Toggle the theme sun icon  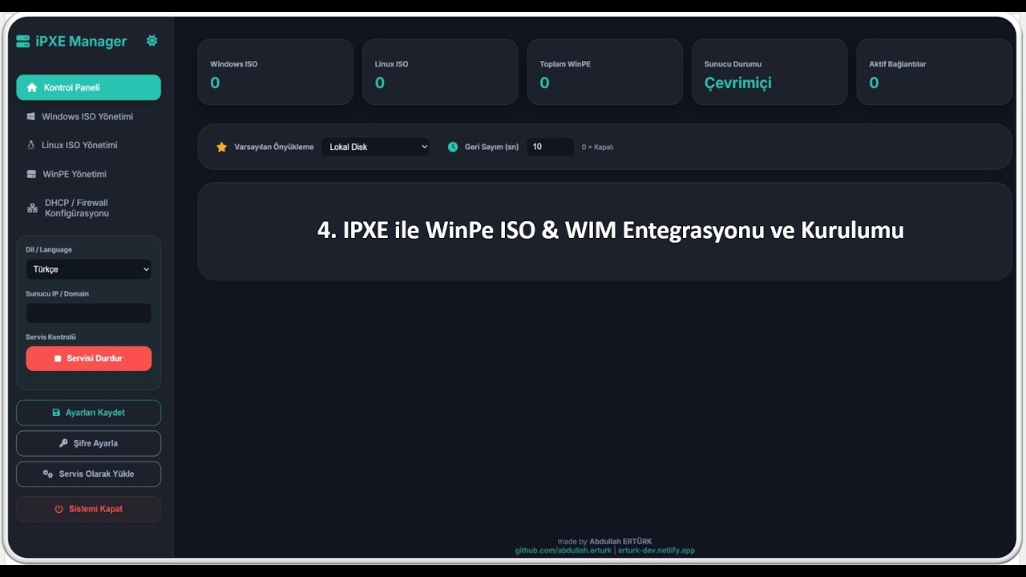point(151,41)
